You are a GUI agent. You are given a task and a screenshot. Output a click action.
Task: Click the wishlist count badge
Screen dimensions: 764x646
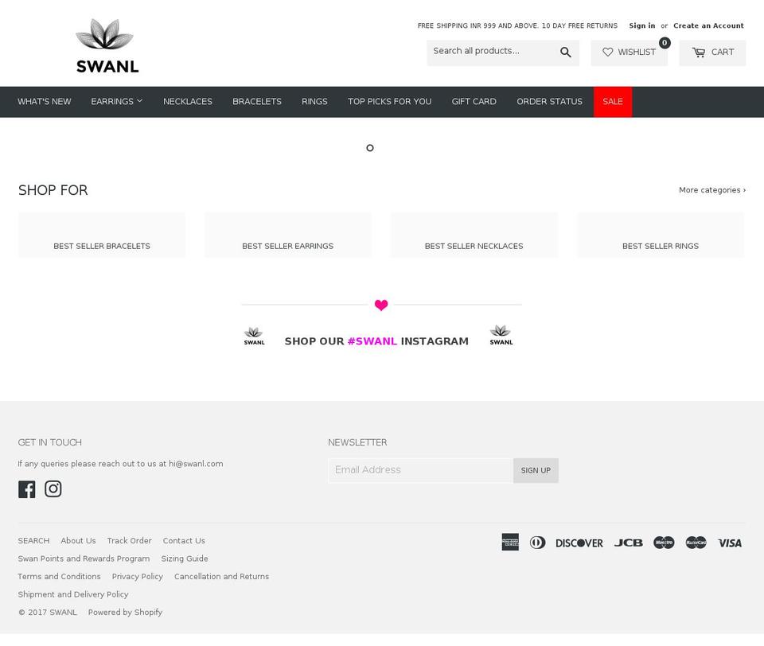[664, 43]
